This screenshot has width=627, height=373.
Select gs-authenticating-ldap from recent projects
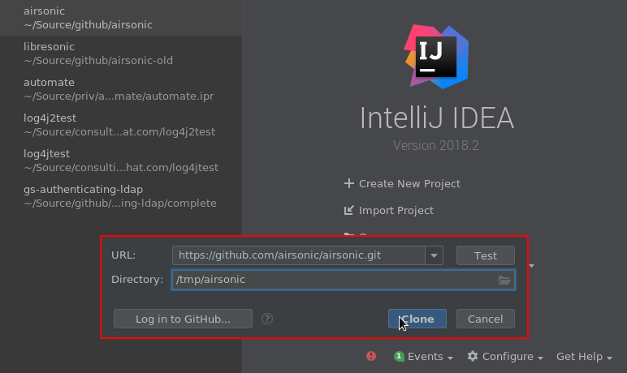tap(119, 196)
